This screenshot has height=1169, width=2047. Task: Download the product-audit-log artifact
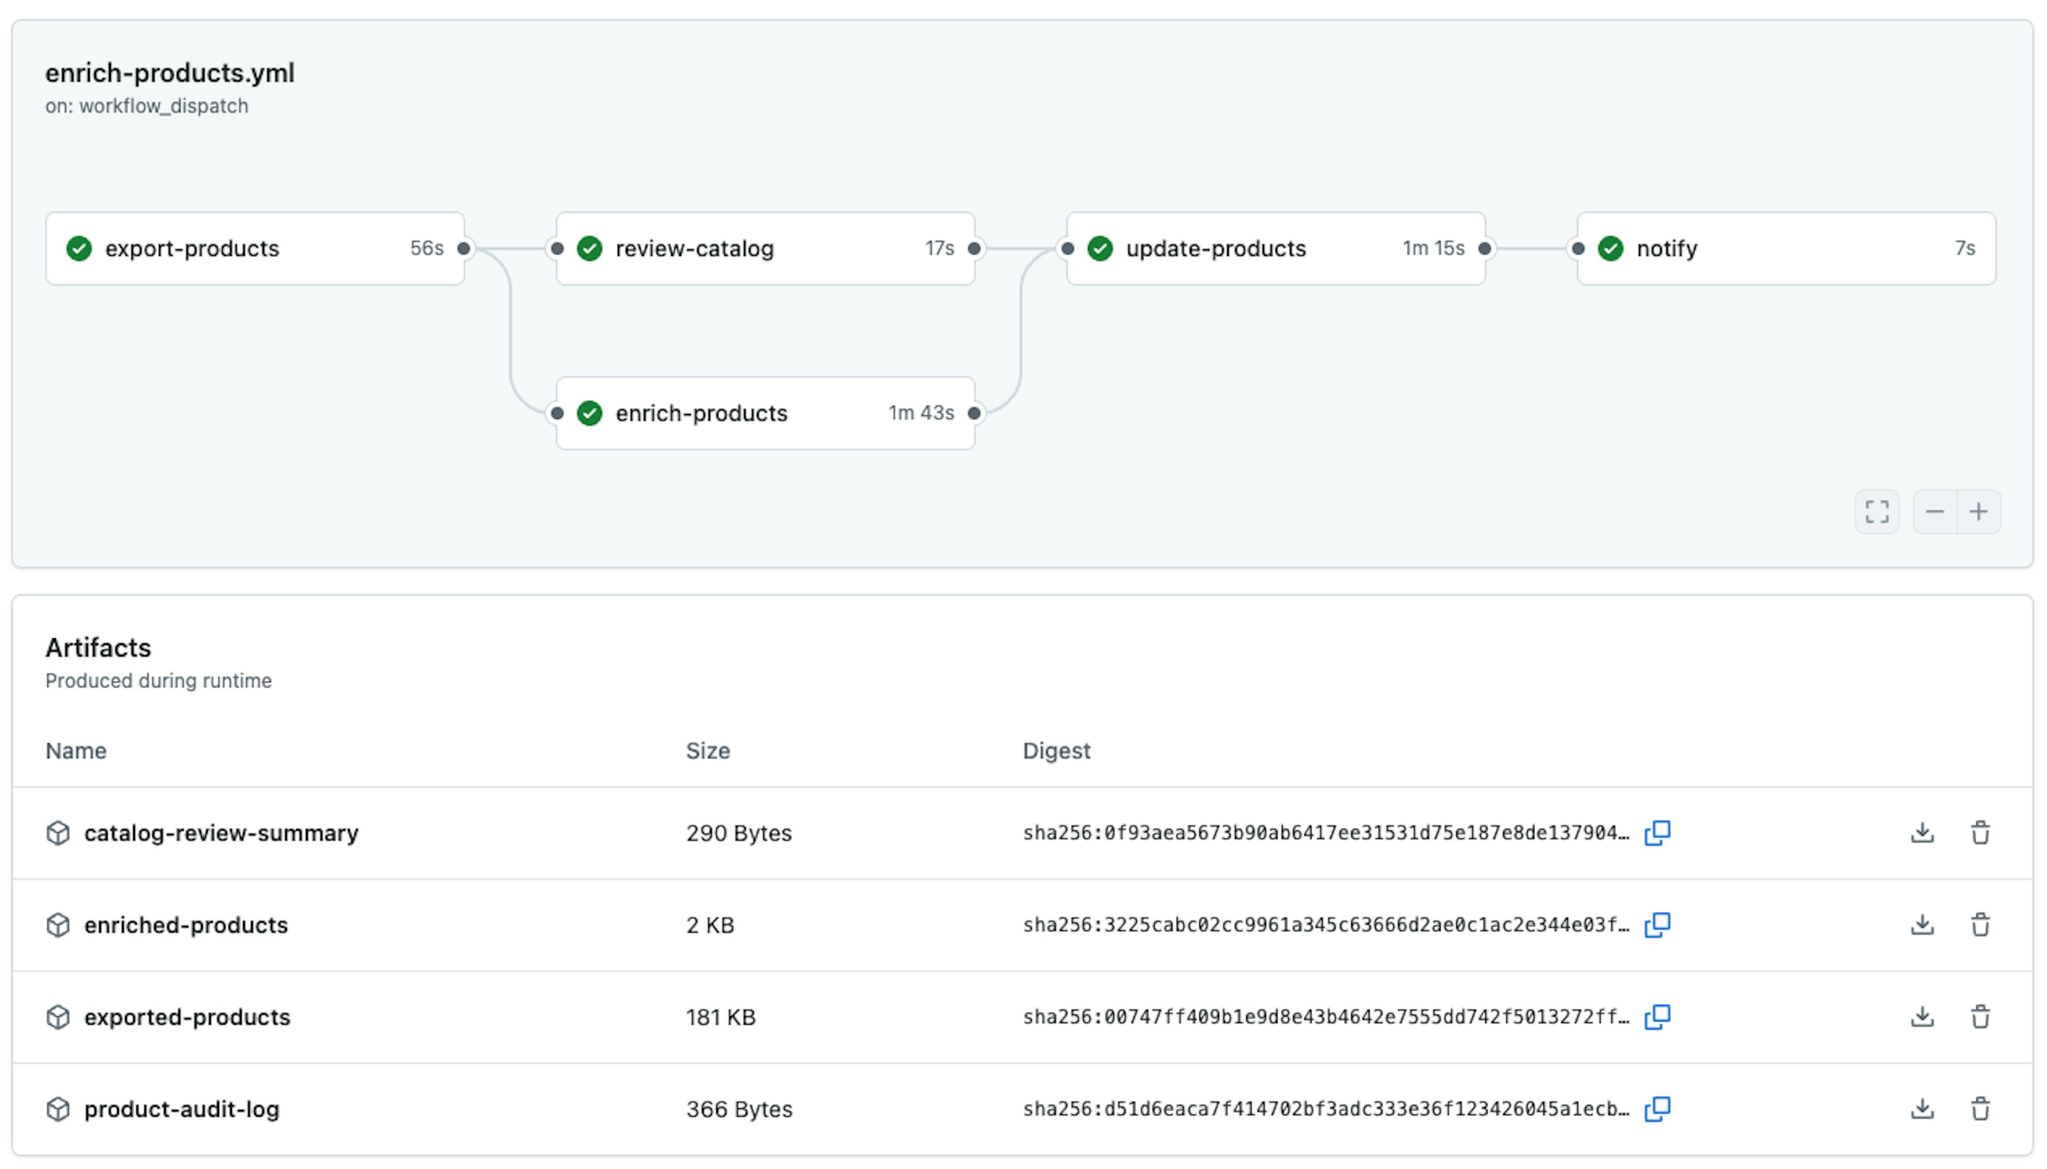1922,1109
